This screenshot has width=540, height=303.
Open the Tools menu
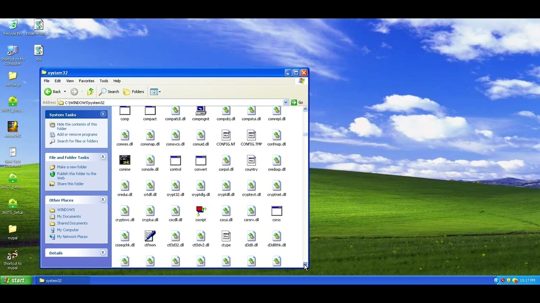104,81
